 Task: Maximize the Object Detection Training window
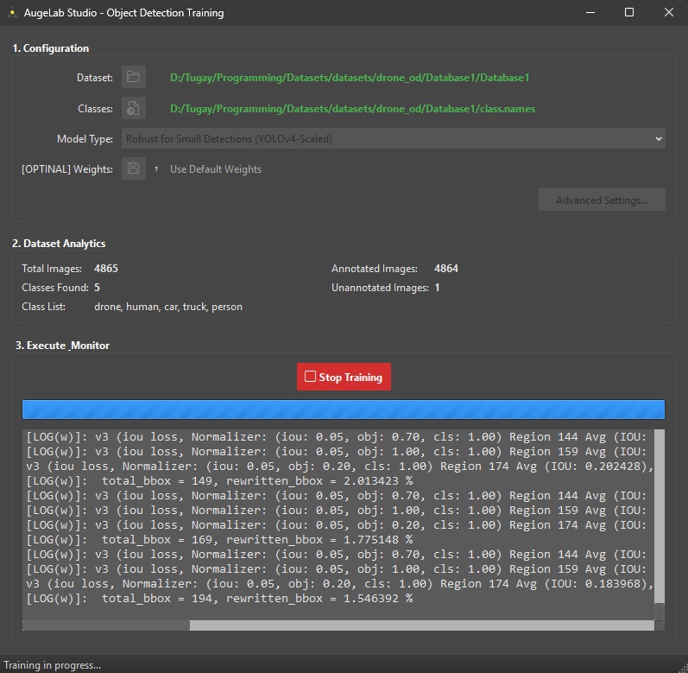tap(629, 13)
